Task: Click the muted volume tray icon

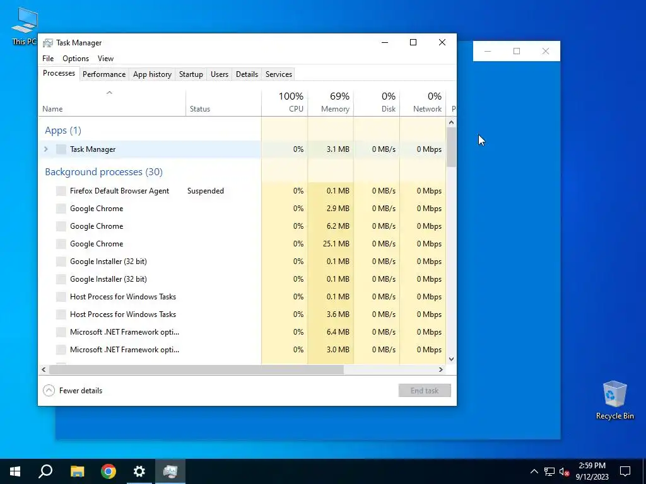Action: [x=564, y=471]
